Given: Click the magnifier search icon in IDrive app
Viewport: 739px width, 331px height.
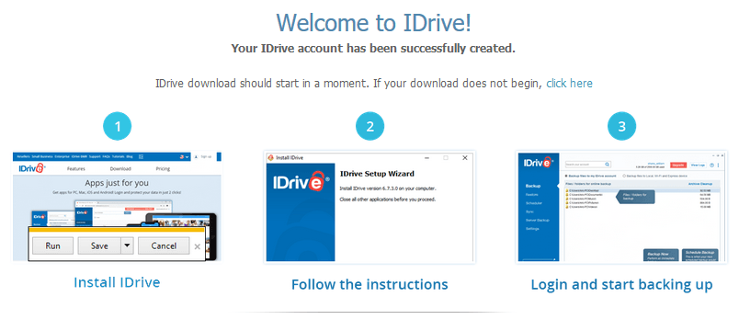Looking at the screenshot, I should tap(607, 165).
